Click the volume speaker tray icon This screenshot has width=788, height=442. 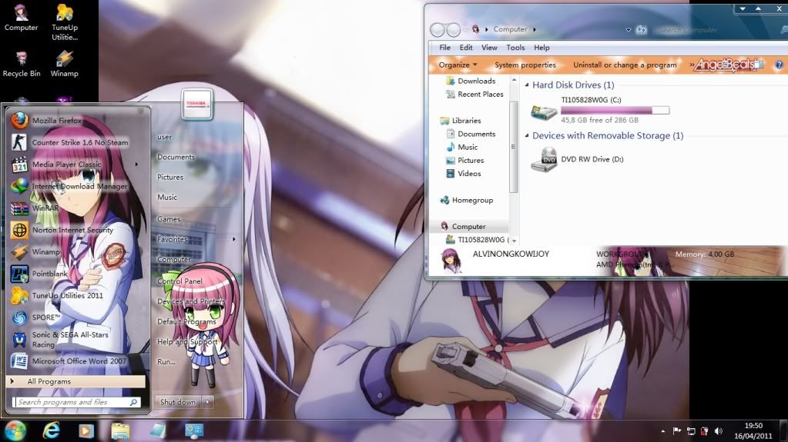pos(719,431)
